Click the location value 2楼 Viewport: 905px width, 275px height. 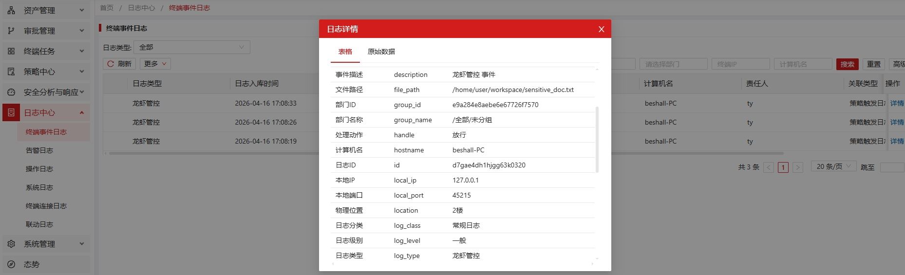tap(458, 210)
